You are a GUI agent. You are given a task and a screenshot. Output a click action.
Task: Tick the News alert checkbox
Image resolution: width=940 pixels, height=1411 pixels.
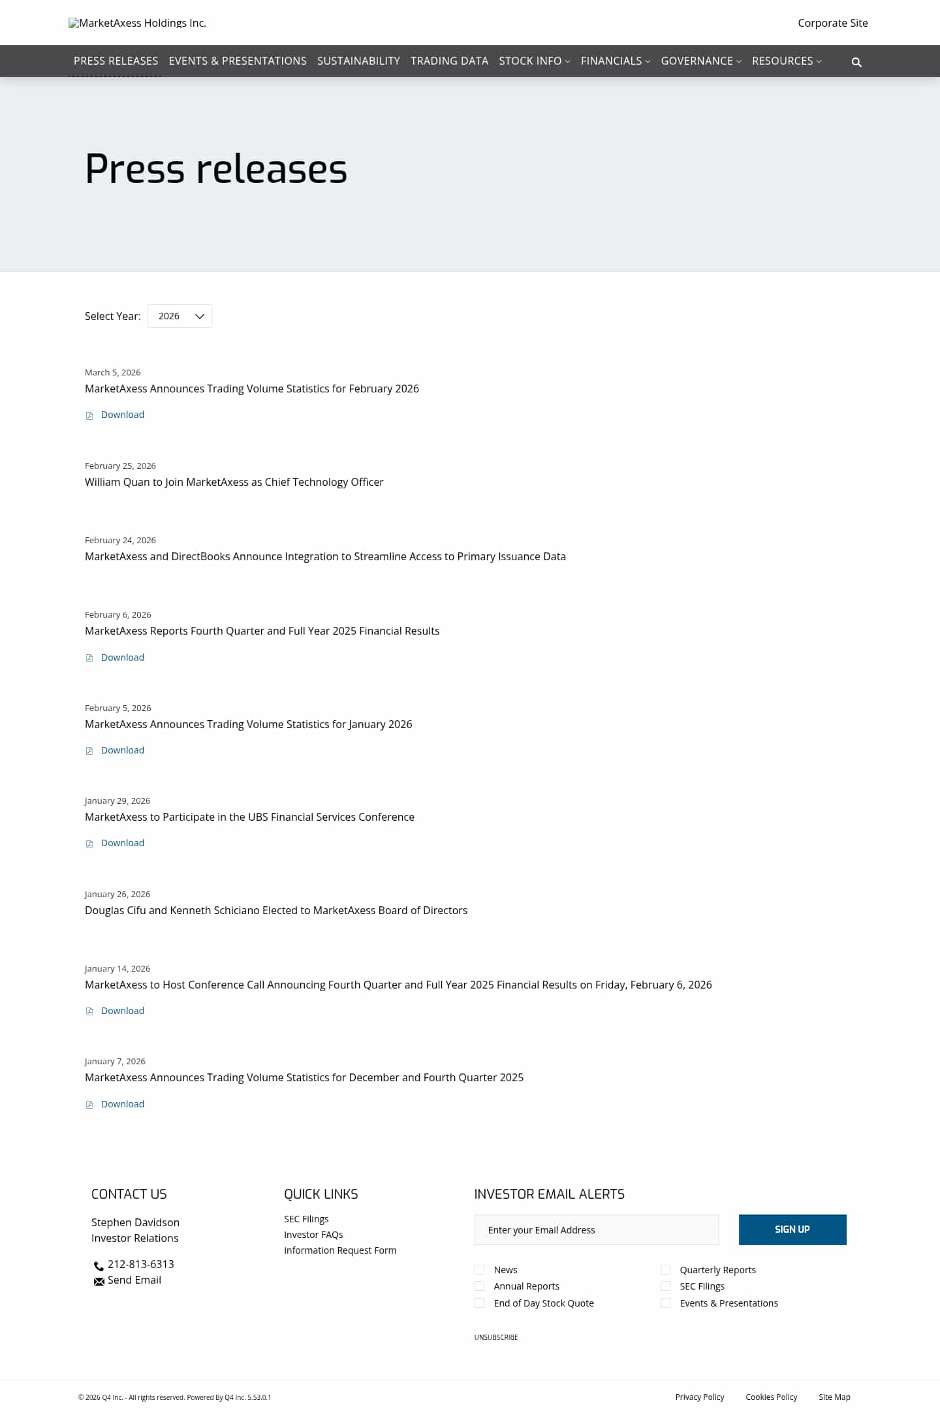(479, 1269)
